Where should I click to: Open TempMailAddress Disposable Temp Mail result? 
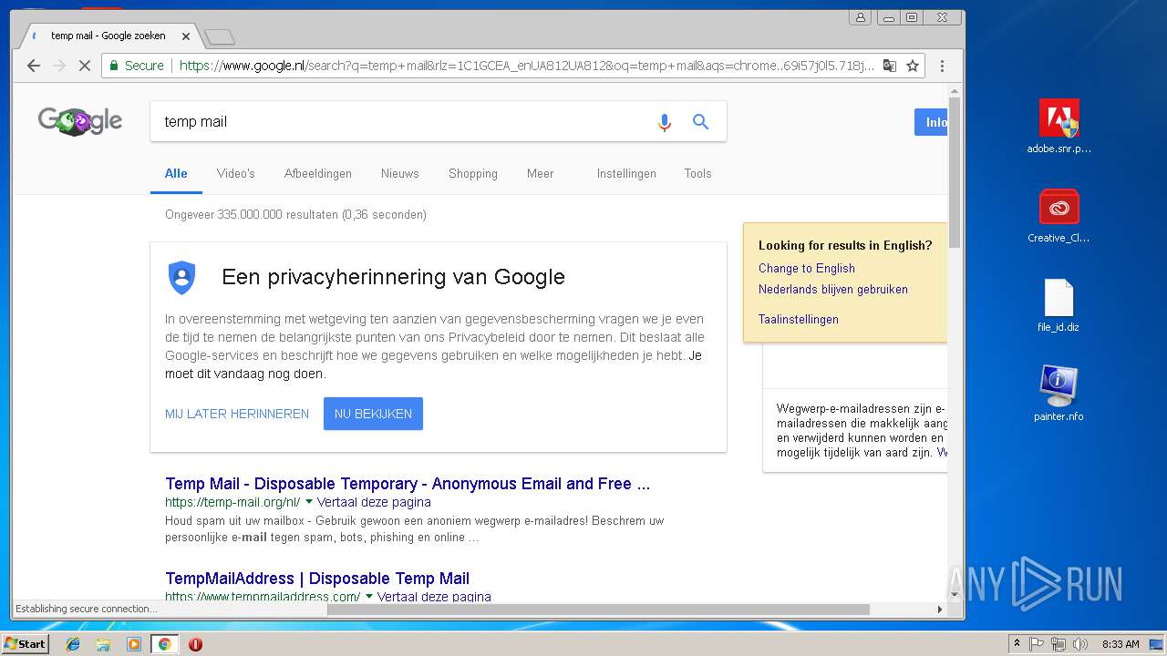(x=317, y=579)
